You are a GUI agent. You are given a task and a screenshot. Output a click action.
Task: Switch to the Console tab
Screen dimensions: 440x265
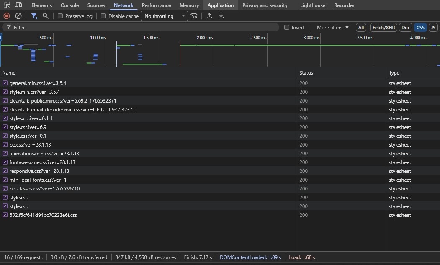69,5
